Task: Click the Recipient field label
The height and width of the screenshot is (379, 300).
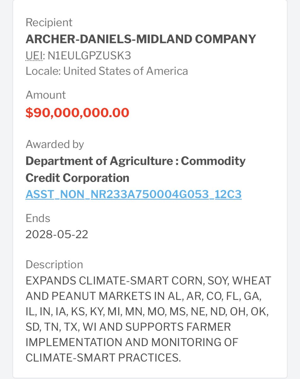Action: 49,22
